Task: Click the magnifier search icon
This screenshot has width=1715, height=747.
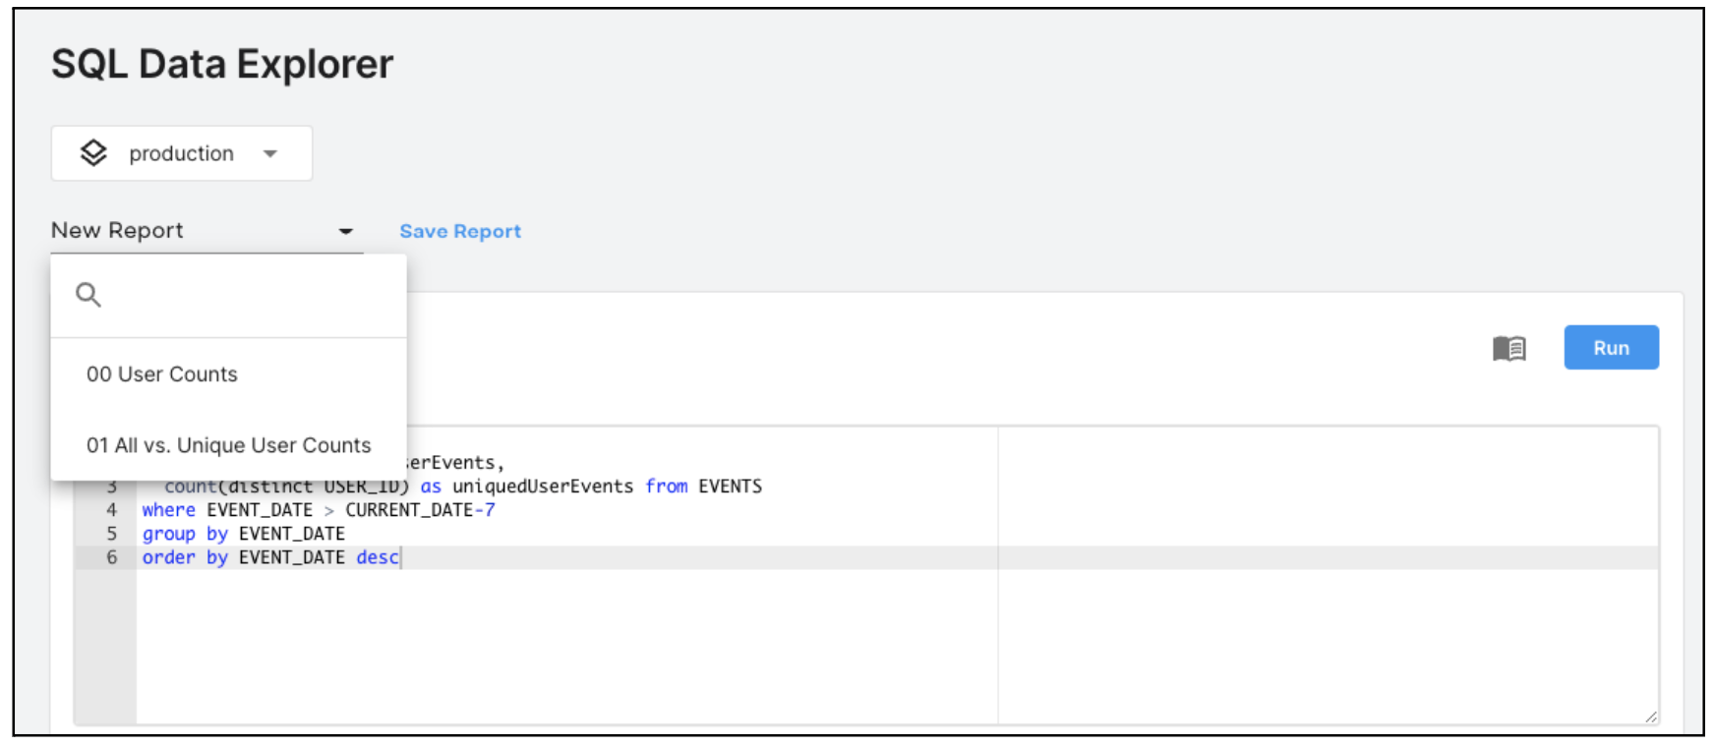Action: coord(89,295)
